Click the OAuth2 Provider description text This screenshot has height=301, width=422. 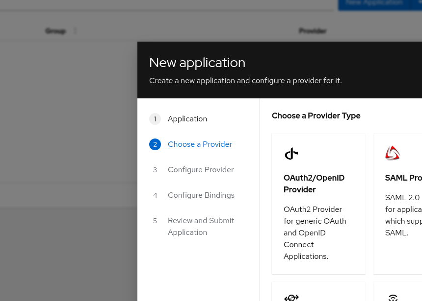(315, 233)
